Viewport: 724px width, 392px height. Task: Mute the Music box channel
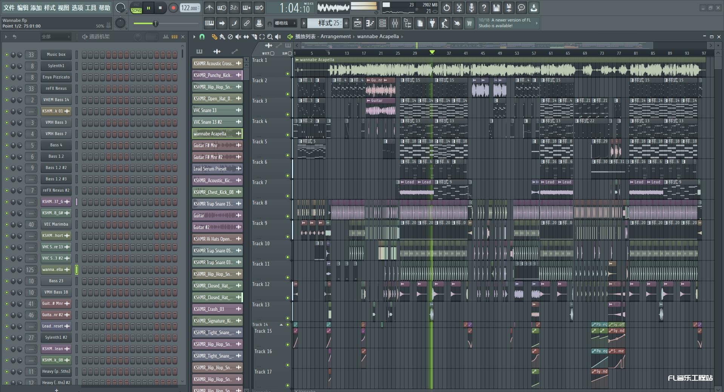(6, 55)
